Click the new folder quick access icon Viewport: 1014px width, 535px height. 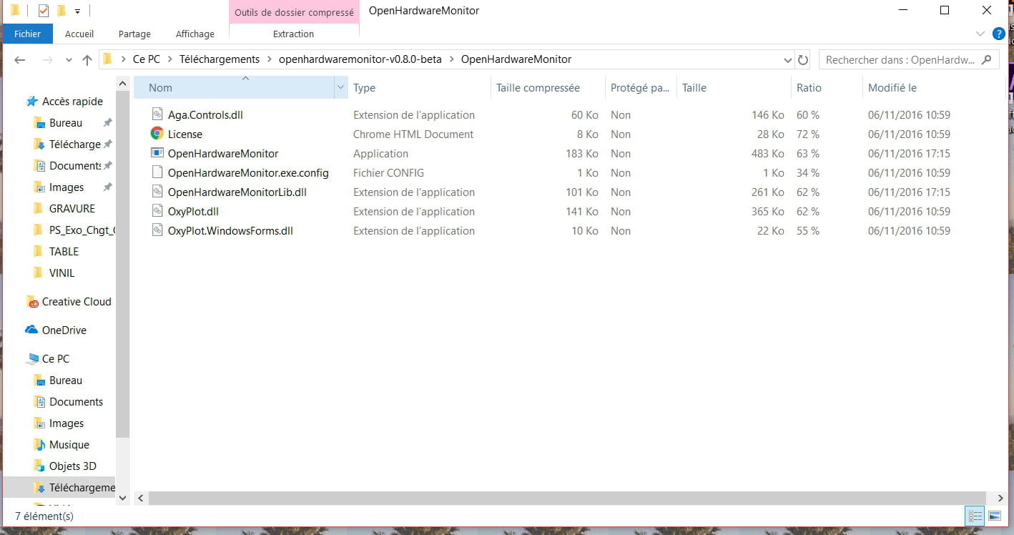pyautogui.click(x=61, y=11)
